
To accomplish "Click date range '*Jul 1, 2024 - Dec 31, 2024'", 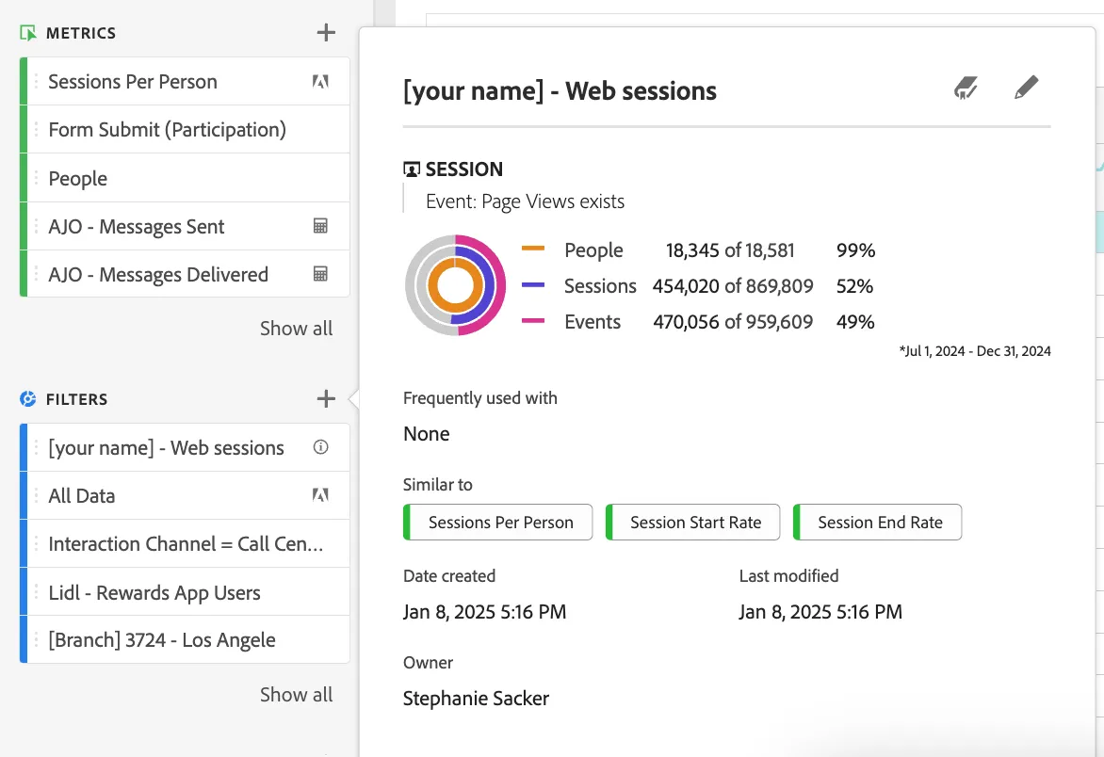I will tap(975, 351).
